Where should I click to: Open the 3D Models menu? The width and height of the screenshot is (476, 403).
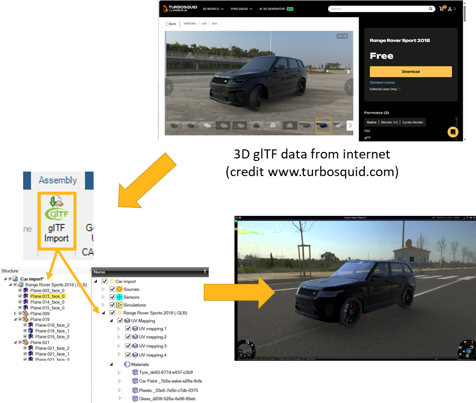pyautogui.click(x=213, y=9)
